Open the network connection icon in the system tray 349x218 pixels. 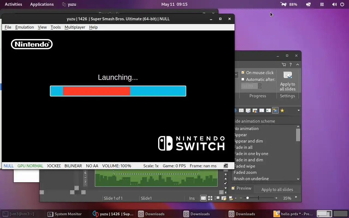click(x=308, y=4)
